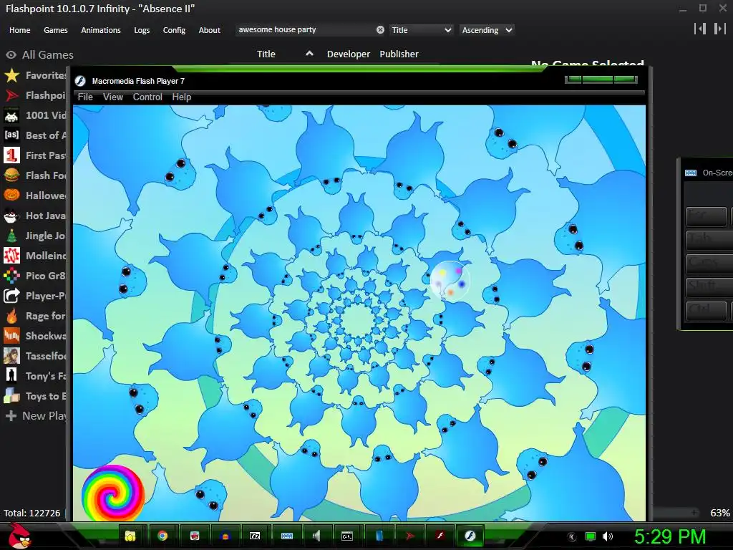Click the awesome house party search field

305,30
